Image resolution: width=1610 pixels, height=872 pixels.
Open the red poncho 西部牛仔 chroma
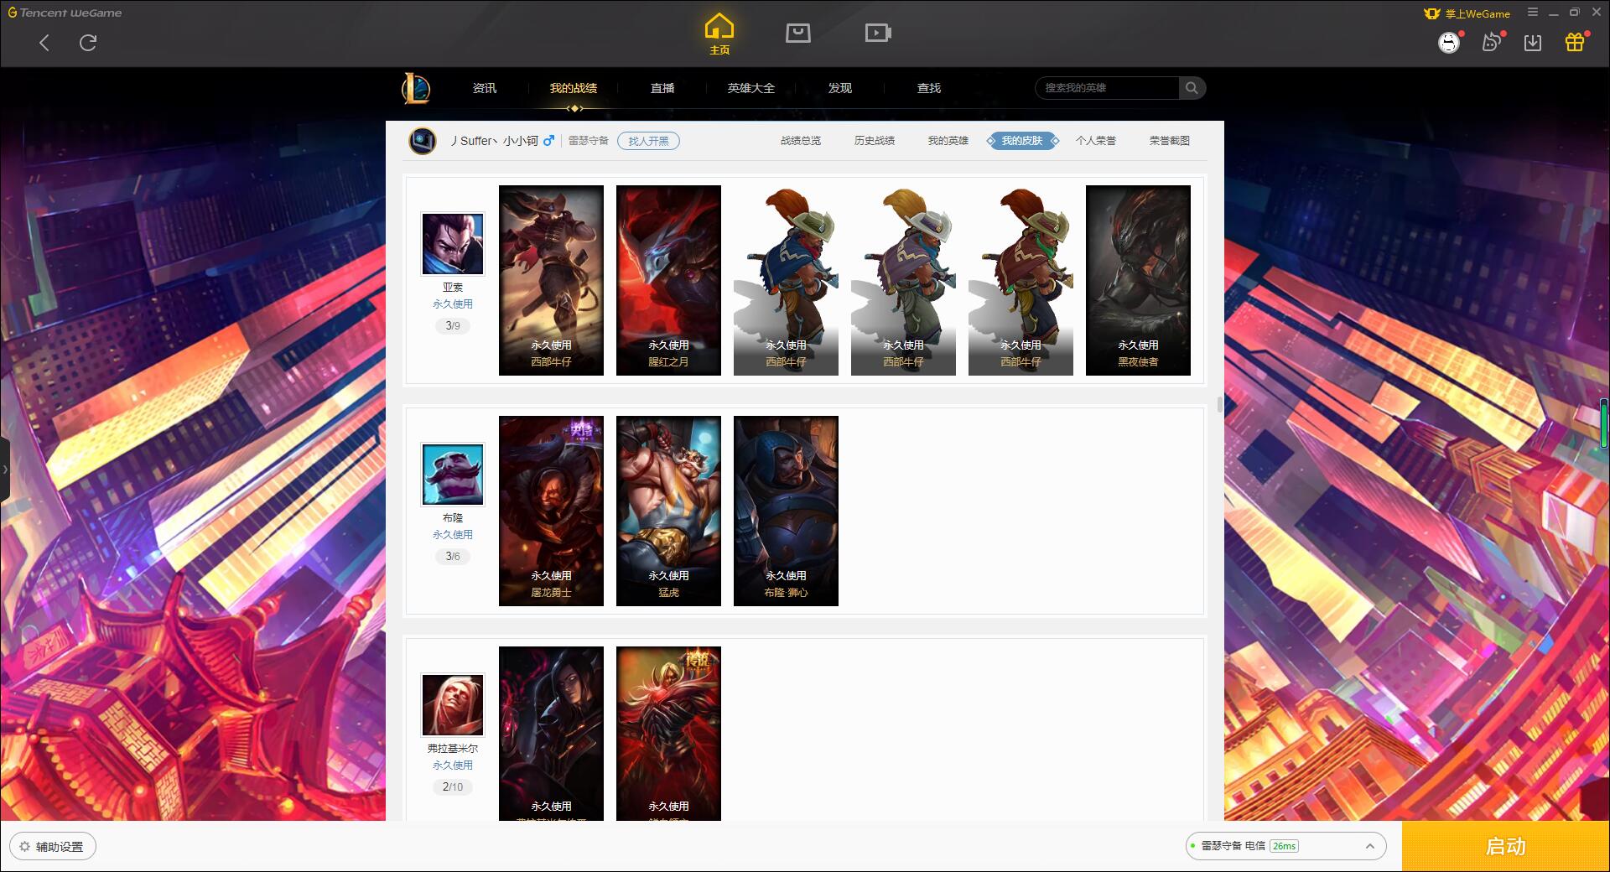coord(1021,280)
